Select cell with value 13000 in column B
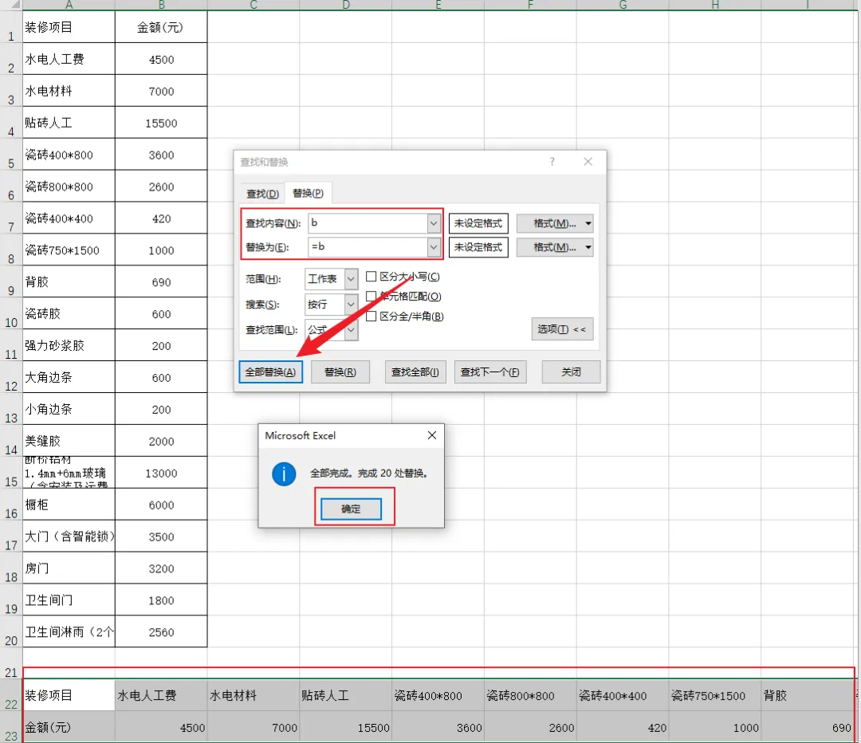 coord(161,473)
